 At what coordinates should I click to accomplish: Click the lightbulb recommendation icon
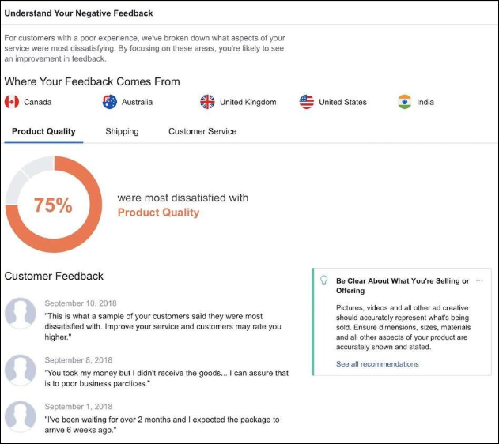click(323, 280)
